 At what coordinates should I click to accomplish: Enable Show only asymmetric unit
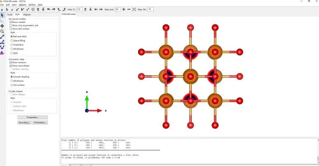click(11, 25)
